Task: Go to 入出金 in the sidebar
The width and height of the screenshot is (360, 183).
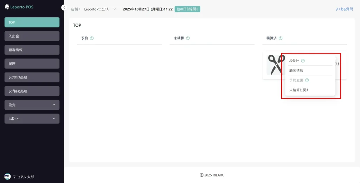Action: (x=32, y=36)
